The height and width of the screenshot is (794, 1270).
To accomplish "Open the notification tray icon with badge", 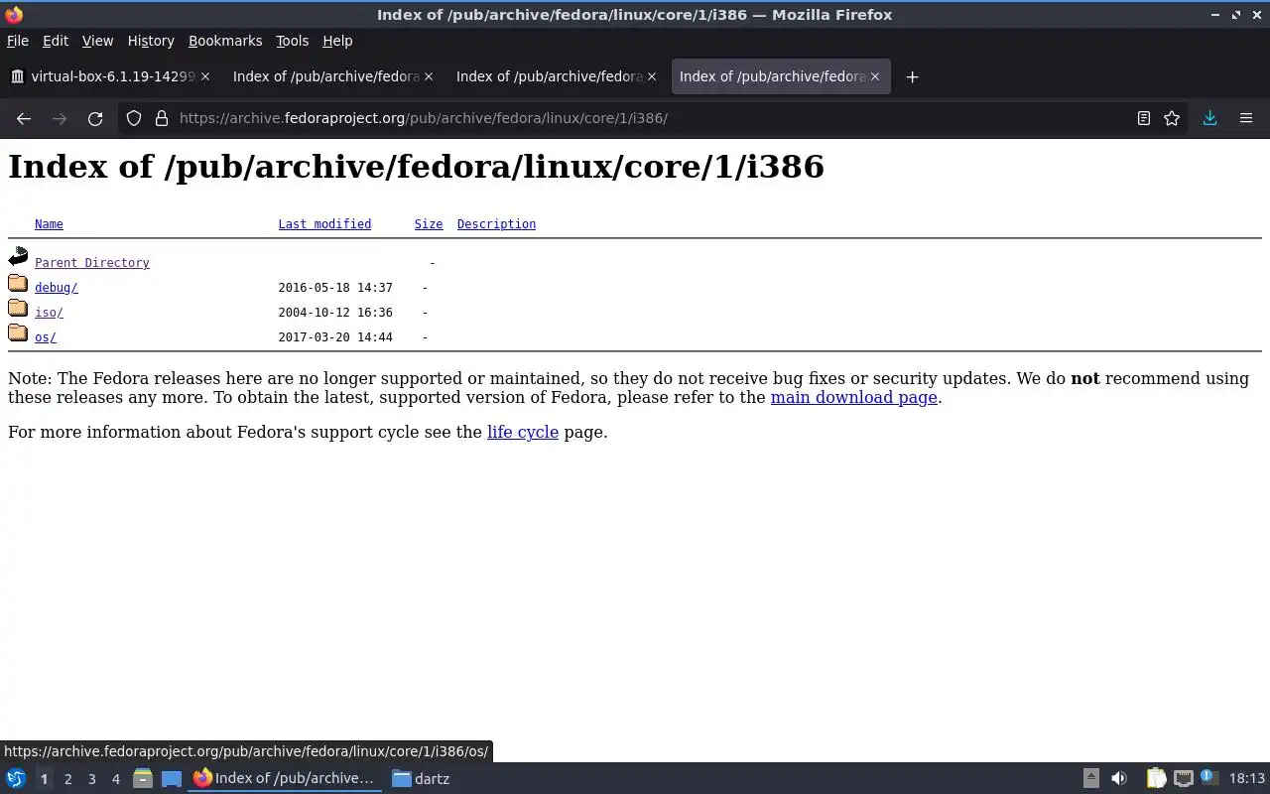I will [1208, 778].
